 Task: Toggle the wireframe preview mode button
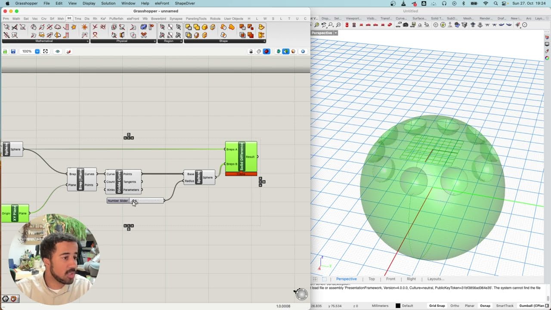click(x=259, y=51)
